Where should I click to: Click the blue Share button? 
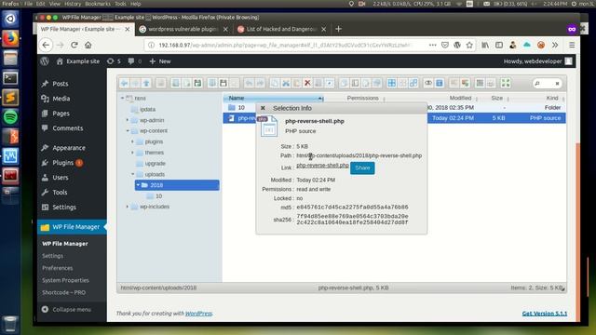[362, 167]
